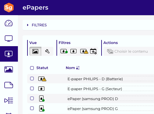Open the screens monitor icon in sidebar
The image size is (154, 114).
[x=9, y=38]
